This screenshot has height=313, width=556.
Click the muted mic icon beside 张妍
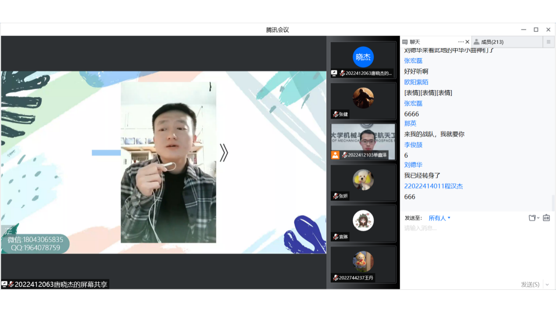tap(336, 196)
